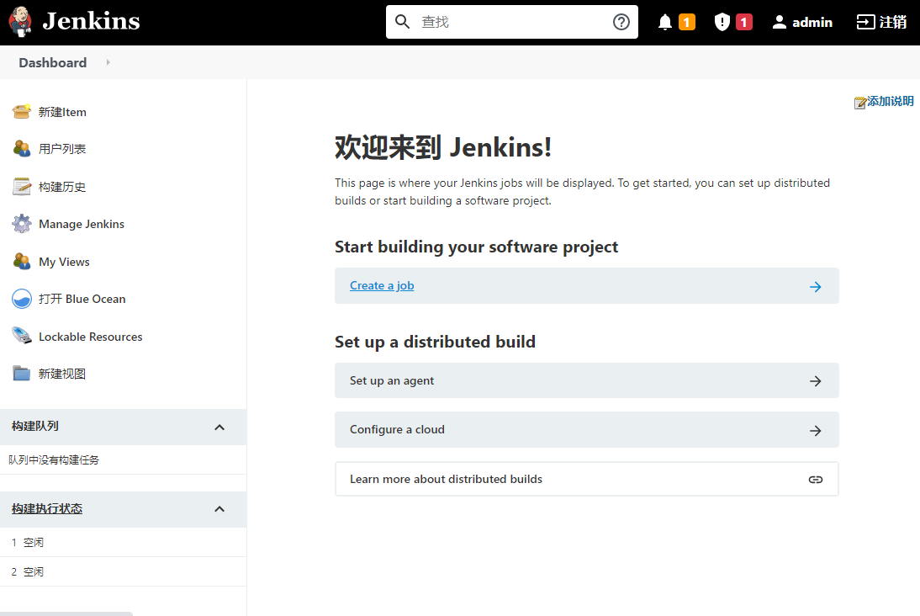
Task: Open Manage Jenkins in sidebar
Action: [82, 225]
